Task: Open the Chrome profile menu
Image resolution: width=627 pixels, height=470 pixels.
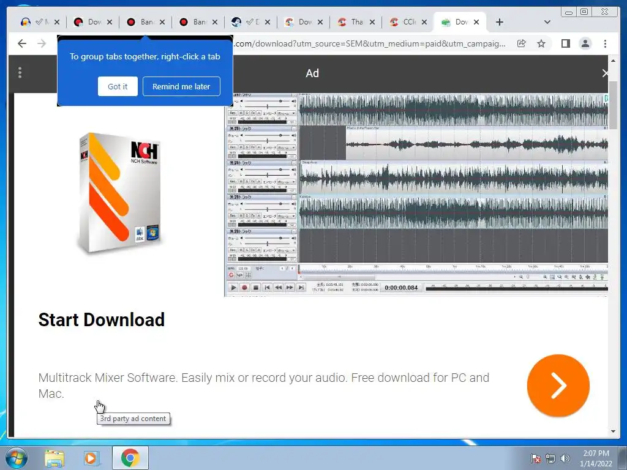Action: tap(585, 43)
